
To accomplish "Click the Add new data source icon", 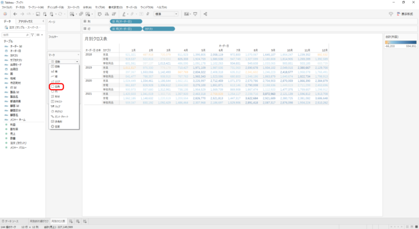I will pyautogui.click(x=45, y=14).
